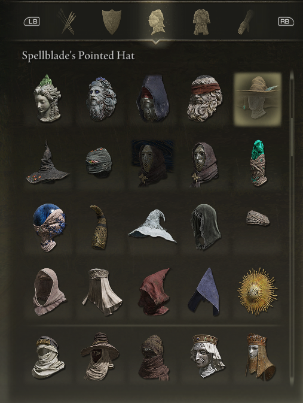Choose the golden curved horn helm
Screen dimensions: 303x403
click(99, 227)
